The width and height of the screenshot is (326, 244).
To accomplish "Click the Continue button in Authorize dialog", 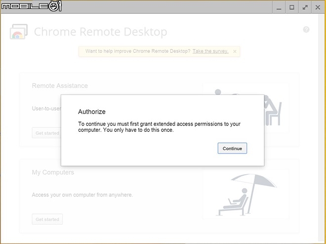I will (232, 148).
